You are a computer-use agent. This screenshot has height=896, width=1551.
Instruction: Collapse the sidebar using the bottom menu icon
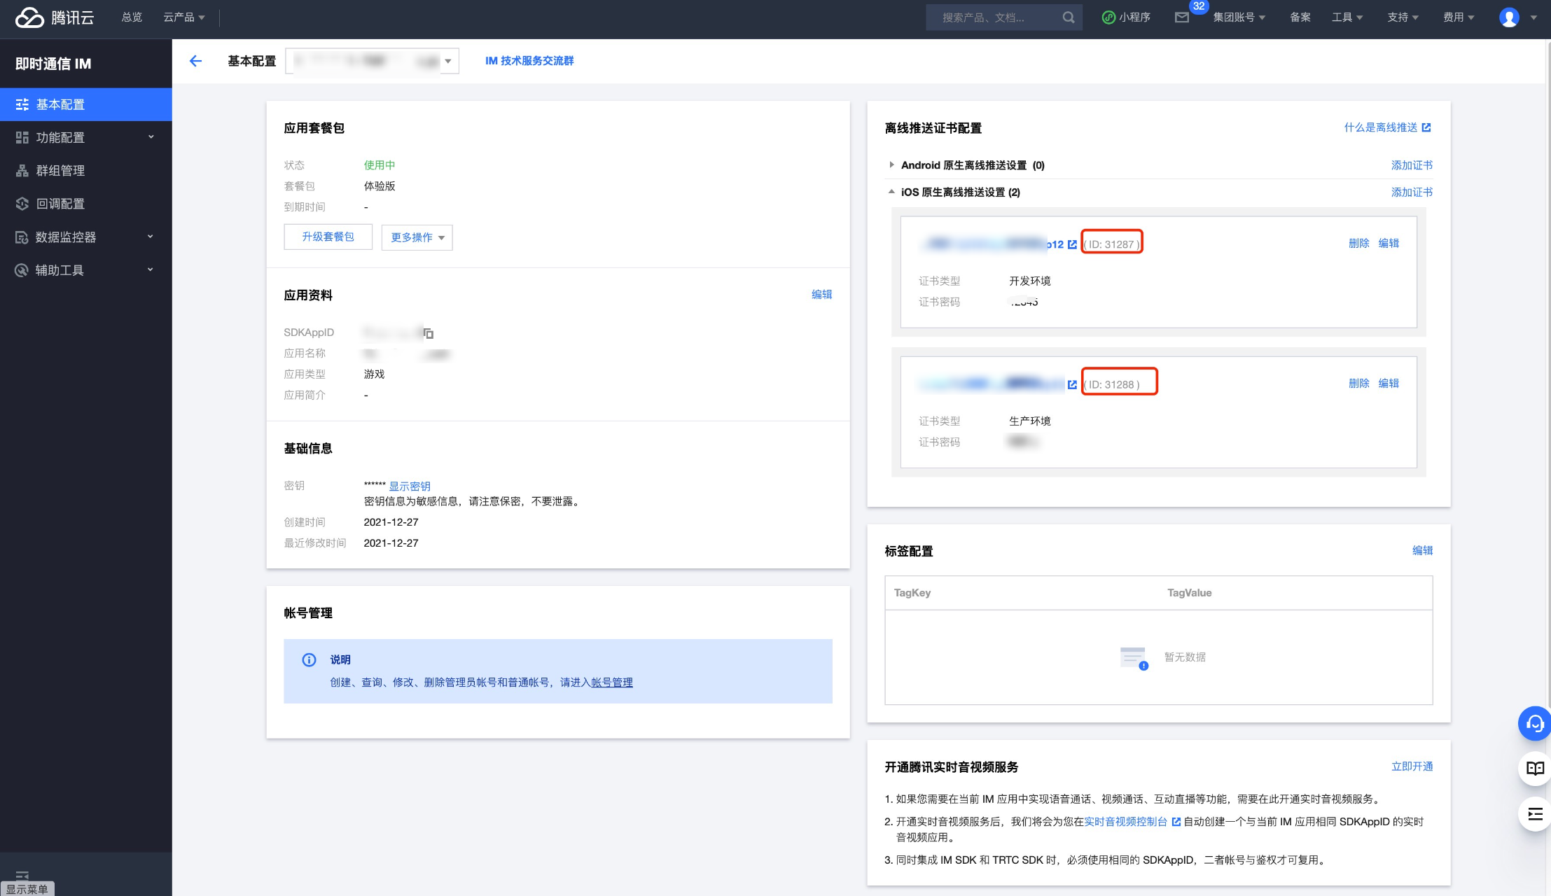pyautogui.click(x=22, y=875)
